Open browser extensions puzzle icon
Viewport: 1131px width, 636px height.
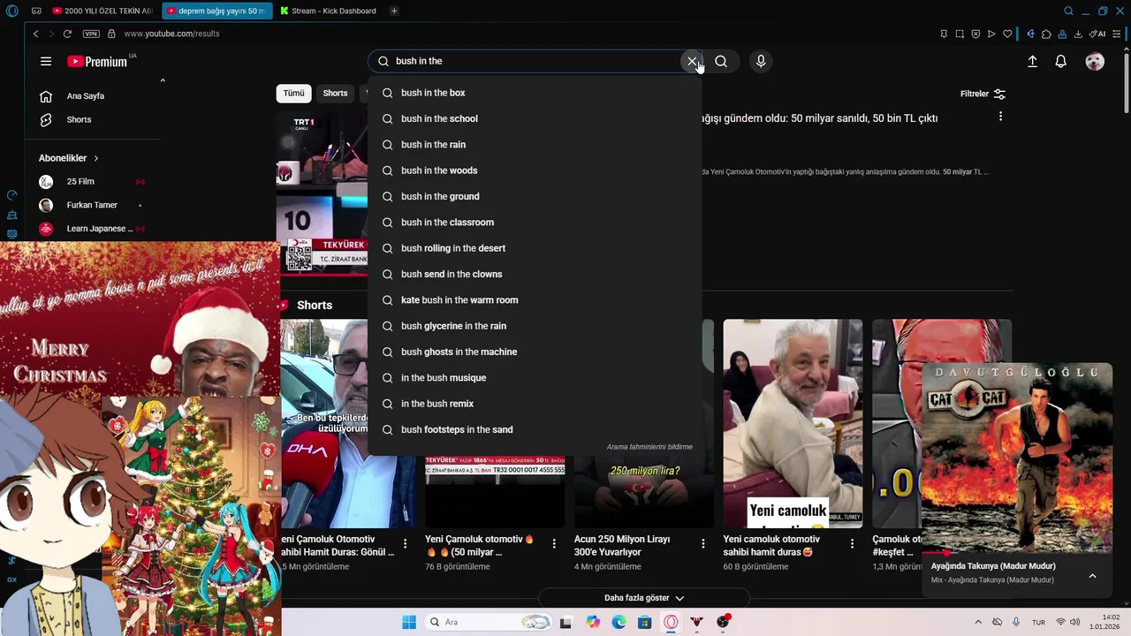[x=1046, y=34]
